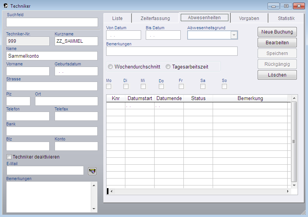
Task: Open the Abwesenheitsgrund dropdown arrow
Action: 234,35
